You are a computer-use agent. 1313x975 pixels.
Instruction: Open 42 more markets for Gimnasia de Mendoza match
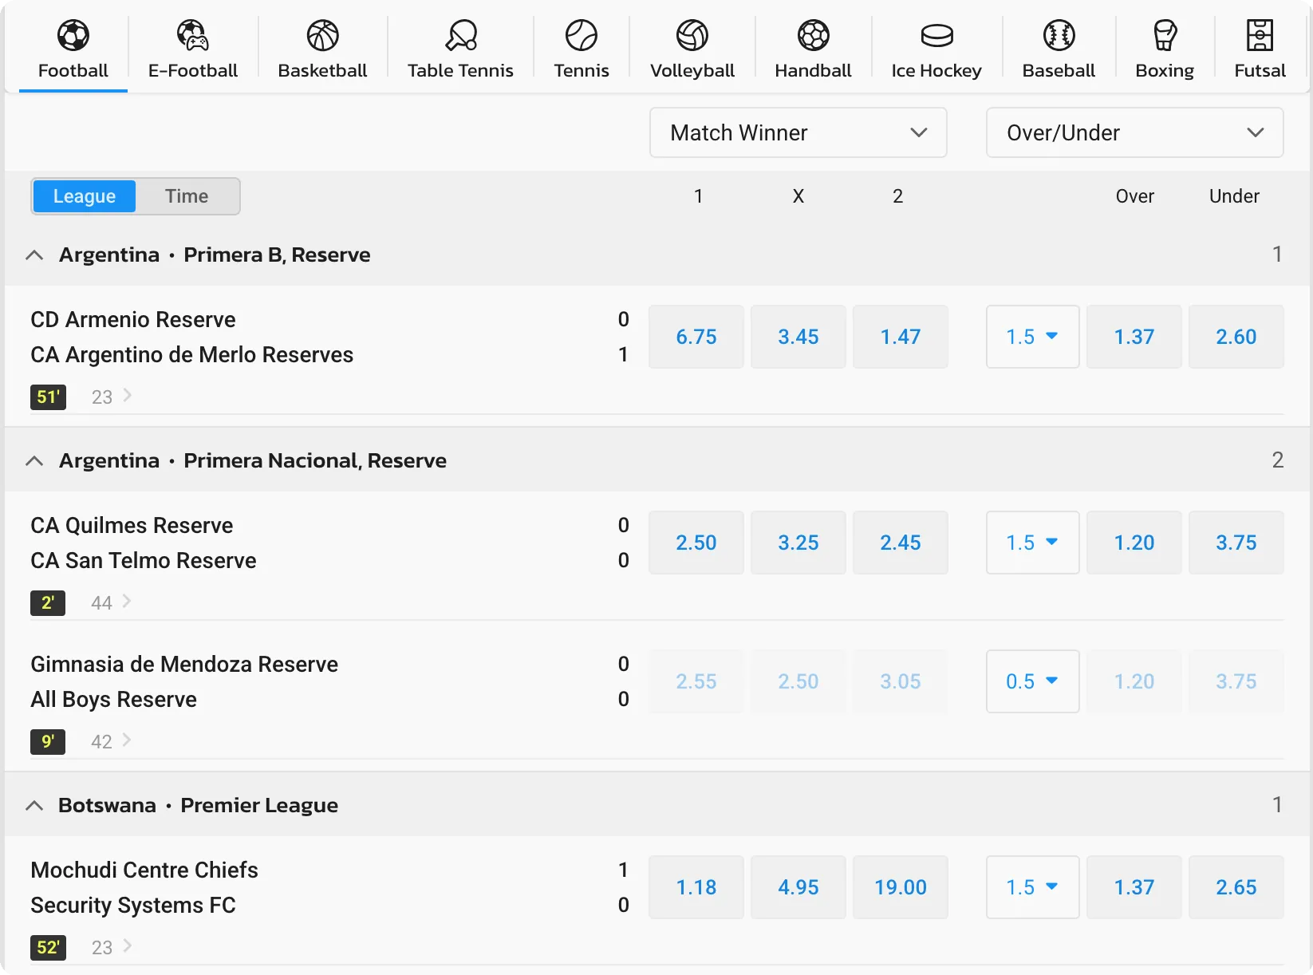(x=112, y=741)
